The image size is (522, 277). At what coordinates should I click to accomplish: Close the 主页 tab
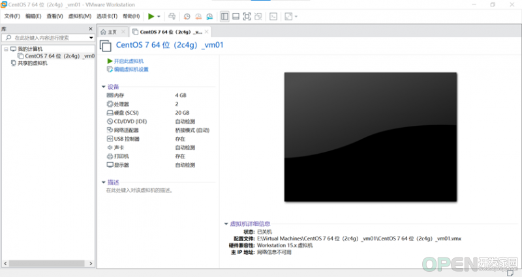pos(123,32)
